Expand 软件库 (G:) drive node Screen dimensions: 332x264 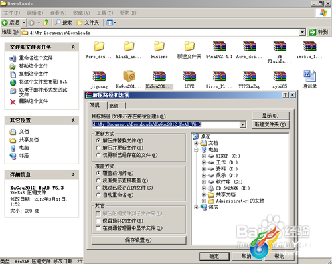pos(204,182)
